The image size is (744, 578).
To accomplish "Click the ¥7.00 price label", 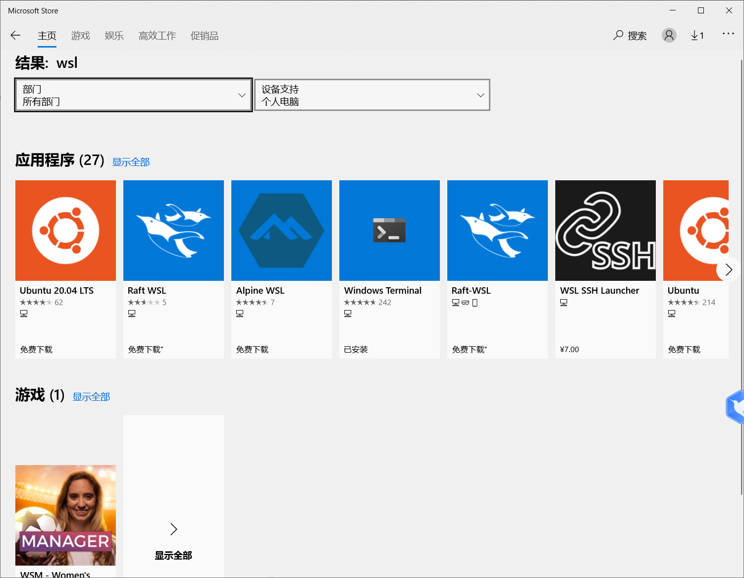I will 570,350.
